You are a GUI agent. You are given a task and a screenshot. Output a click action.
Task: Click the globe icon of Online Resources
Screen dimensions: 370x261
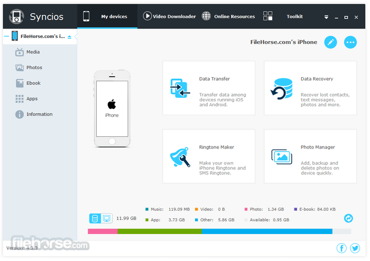tap(206, 16)
